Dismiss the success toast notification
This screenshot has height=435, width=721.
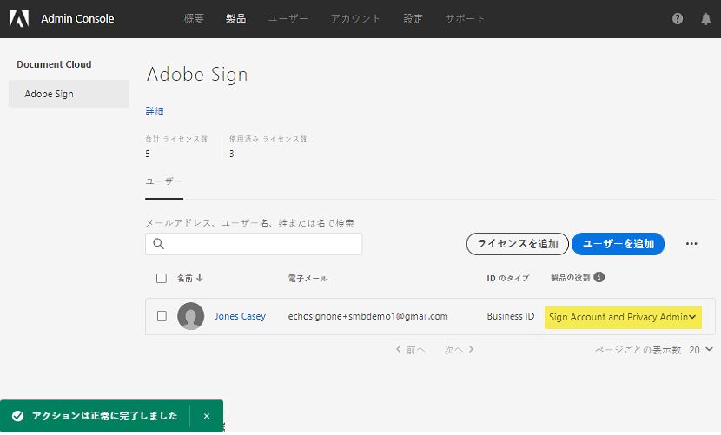point(207,416)
